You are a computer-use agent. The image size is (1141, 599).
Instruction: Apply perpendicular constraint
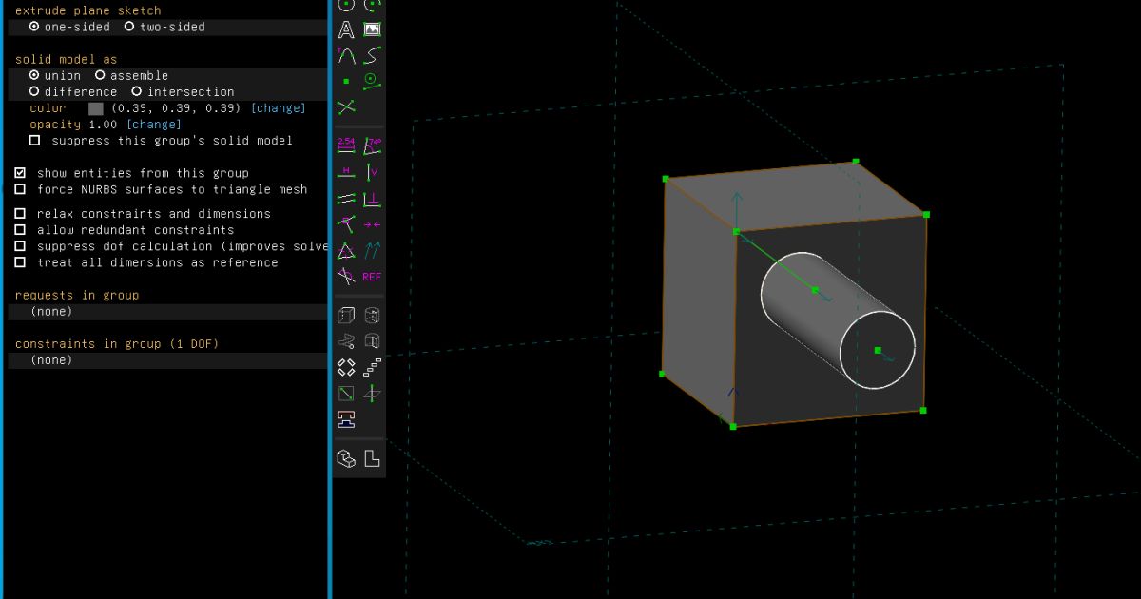372,199
